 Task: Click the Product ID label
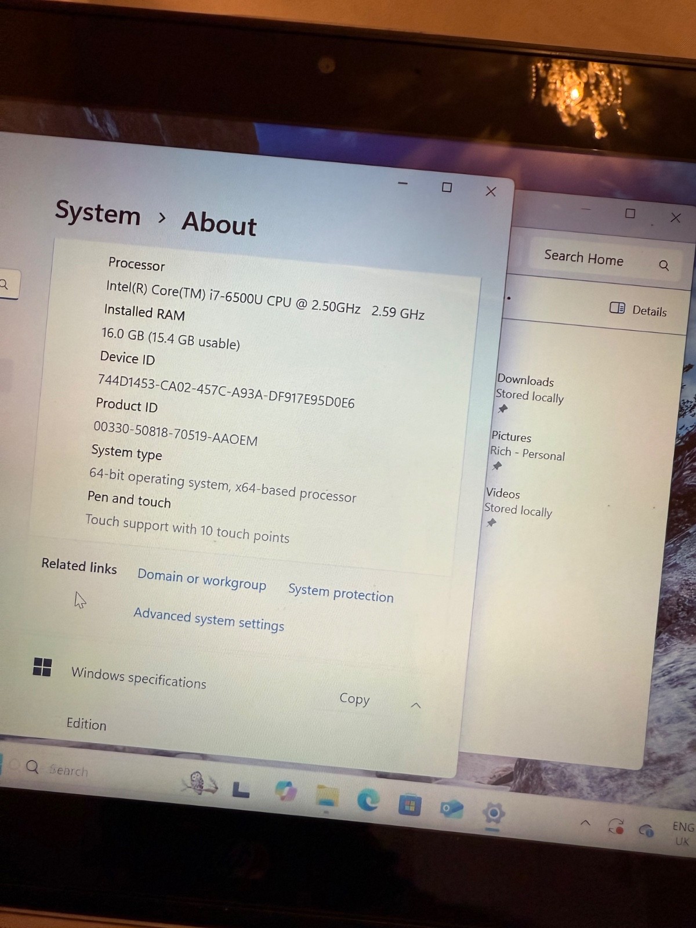click(126, 405)
